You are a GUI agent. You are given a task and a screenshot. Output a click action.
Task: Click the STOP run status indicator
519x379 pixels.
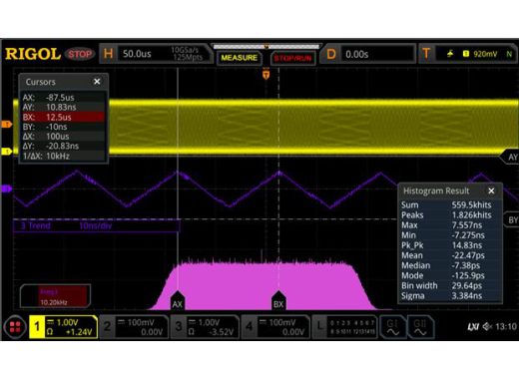[x=80, y=54]
